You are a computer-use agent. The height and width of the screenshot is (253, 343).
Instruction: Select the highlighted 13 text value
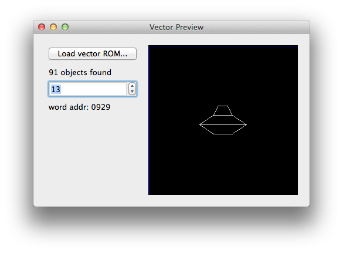pos(56,89)
